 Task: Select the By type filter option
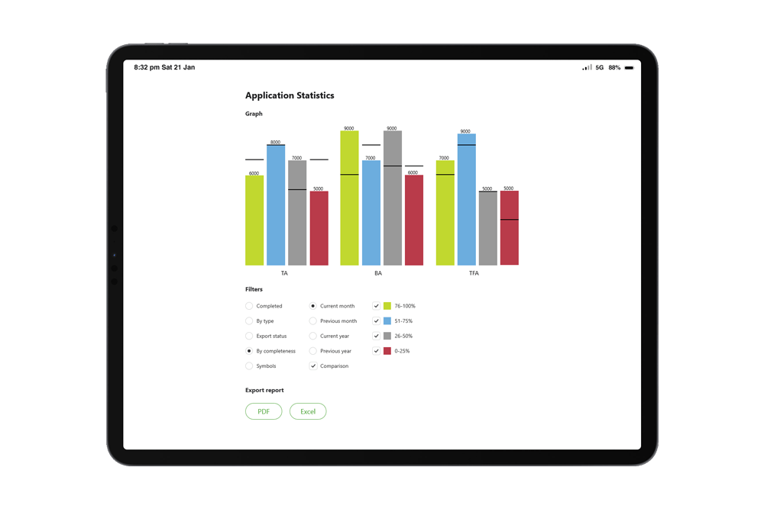[248, 321]
